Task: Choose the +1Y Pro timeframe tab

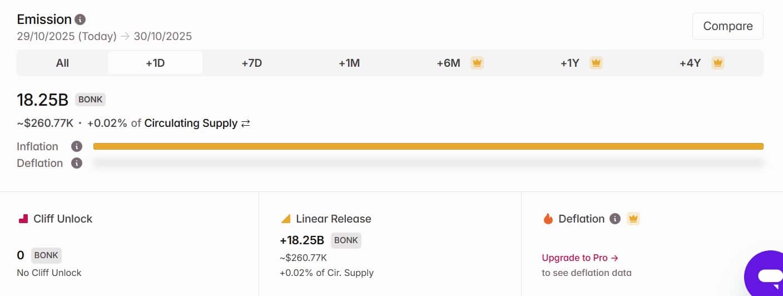Action: point(581,63)
